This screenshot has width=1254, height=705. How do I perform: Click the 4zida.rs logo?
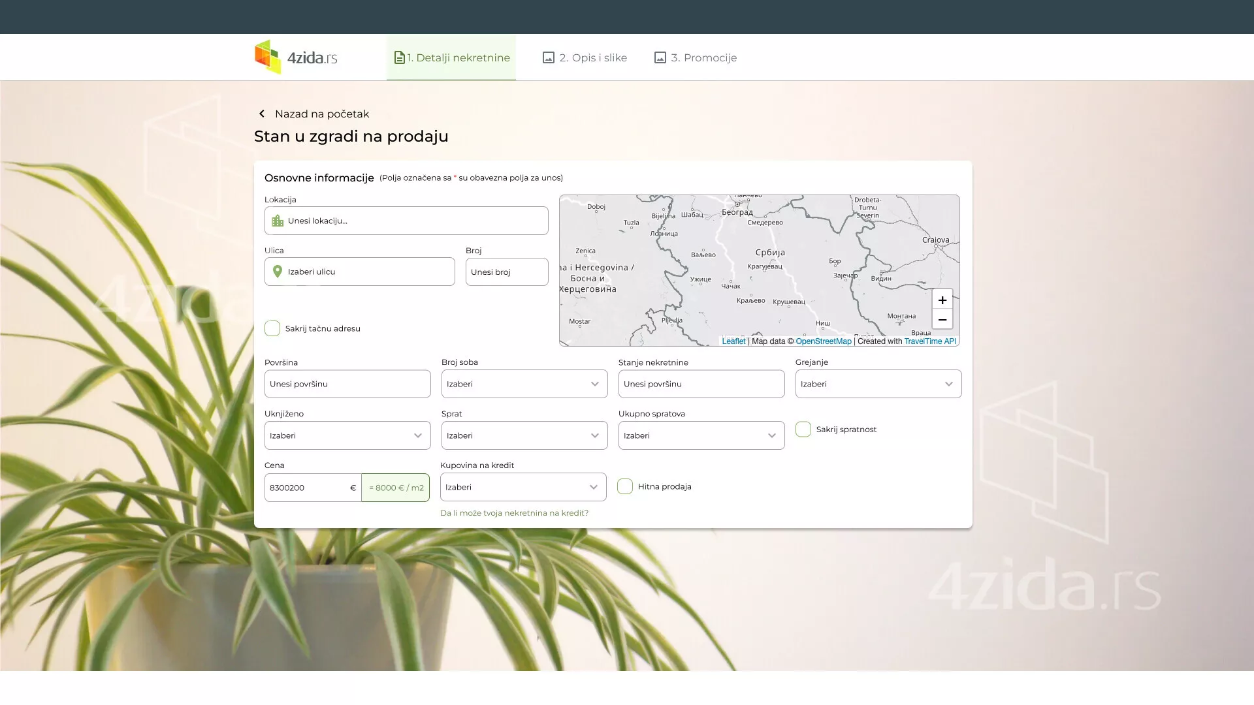(296, 57)
